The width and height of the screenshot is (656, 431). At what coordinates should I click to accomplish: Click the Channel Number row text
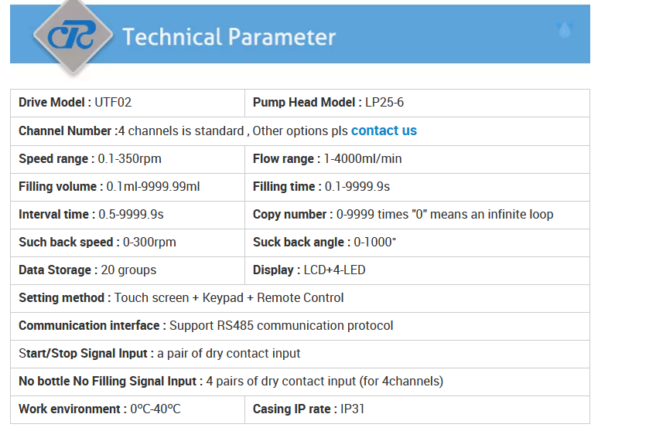tap(217, 131)
